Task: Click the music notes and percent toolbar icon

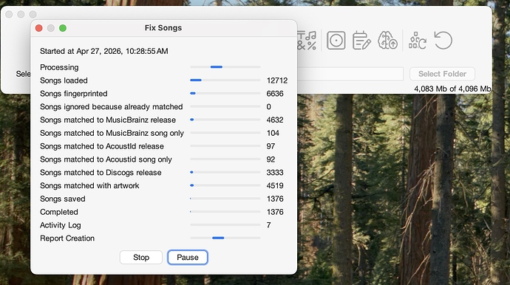Action: click(x=307, y=41)
